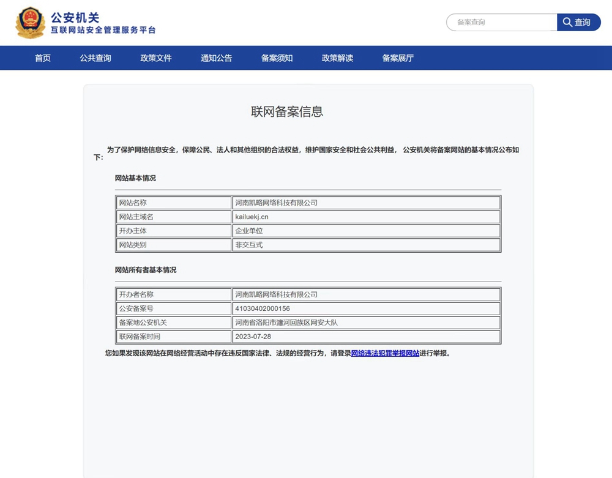Click the record number 41030402000156
The height and width of the screenshot is (478, 612).
click(263, 308)
